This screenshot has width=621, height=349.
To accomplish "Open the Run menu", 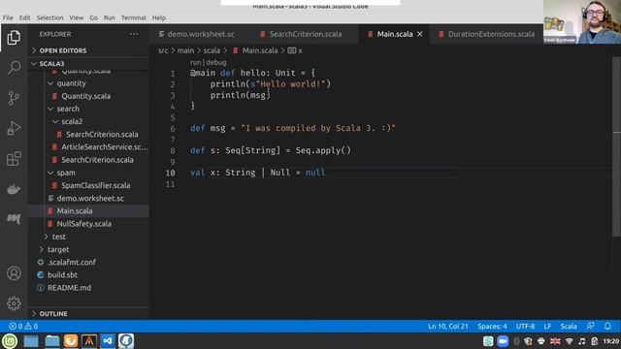I will point(110,17).
